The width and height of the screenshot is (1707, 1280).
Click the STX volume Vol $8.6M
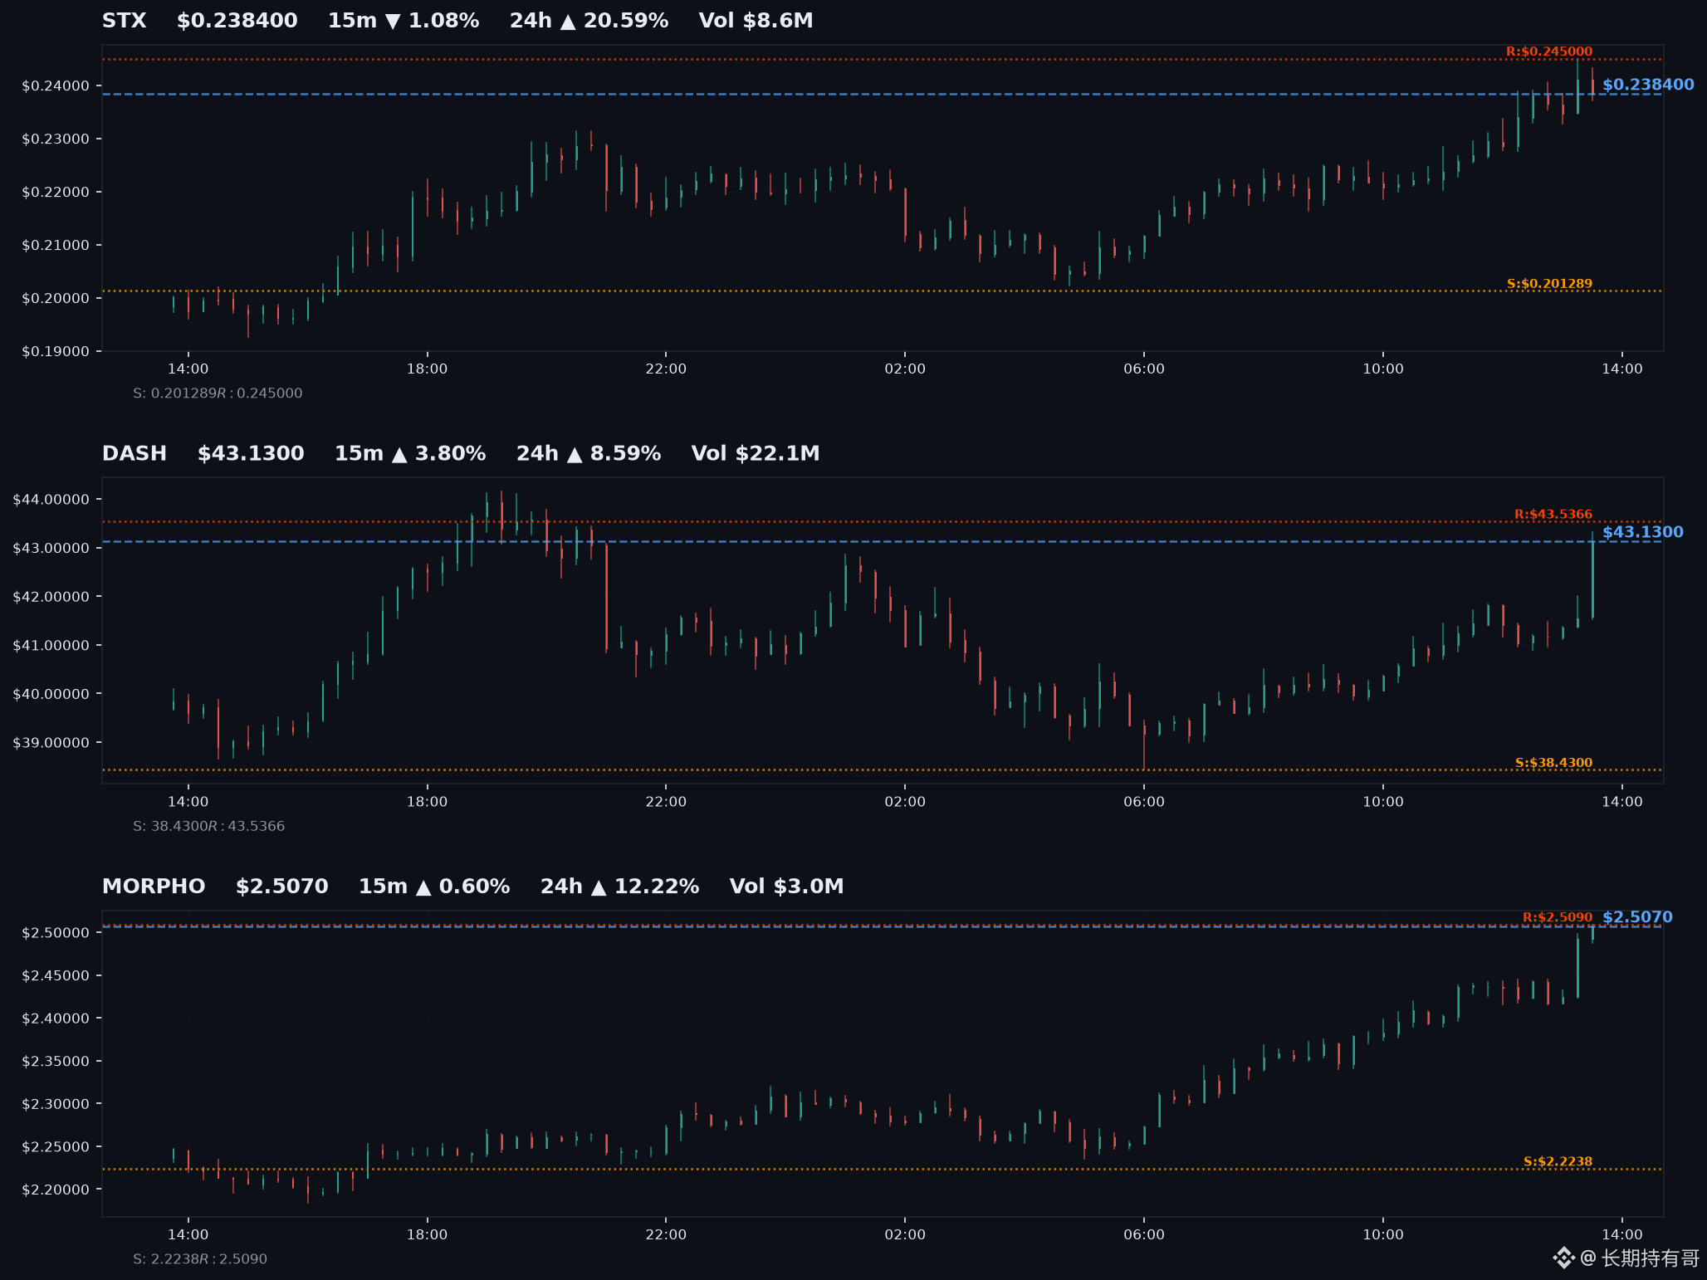coord(756,21)
